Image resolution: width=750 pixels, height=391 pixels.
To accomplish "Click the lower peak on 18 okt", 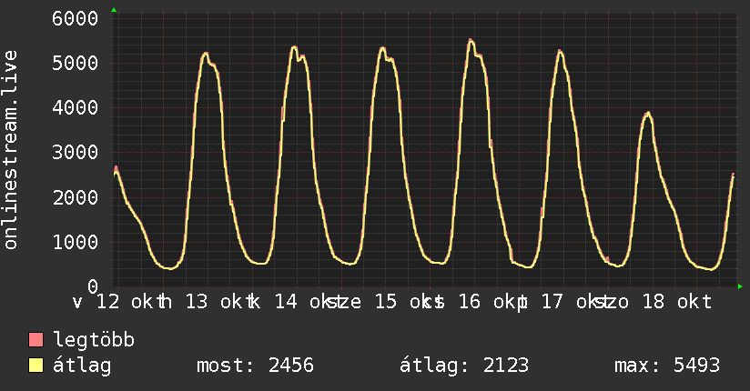I will coord(648,114).
